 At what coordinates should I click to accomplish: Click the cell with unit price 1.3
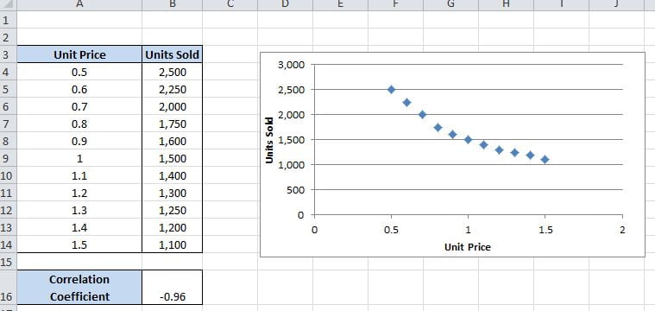coord(79,210)
